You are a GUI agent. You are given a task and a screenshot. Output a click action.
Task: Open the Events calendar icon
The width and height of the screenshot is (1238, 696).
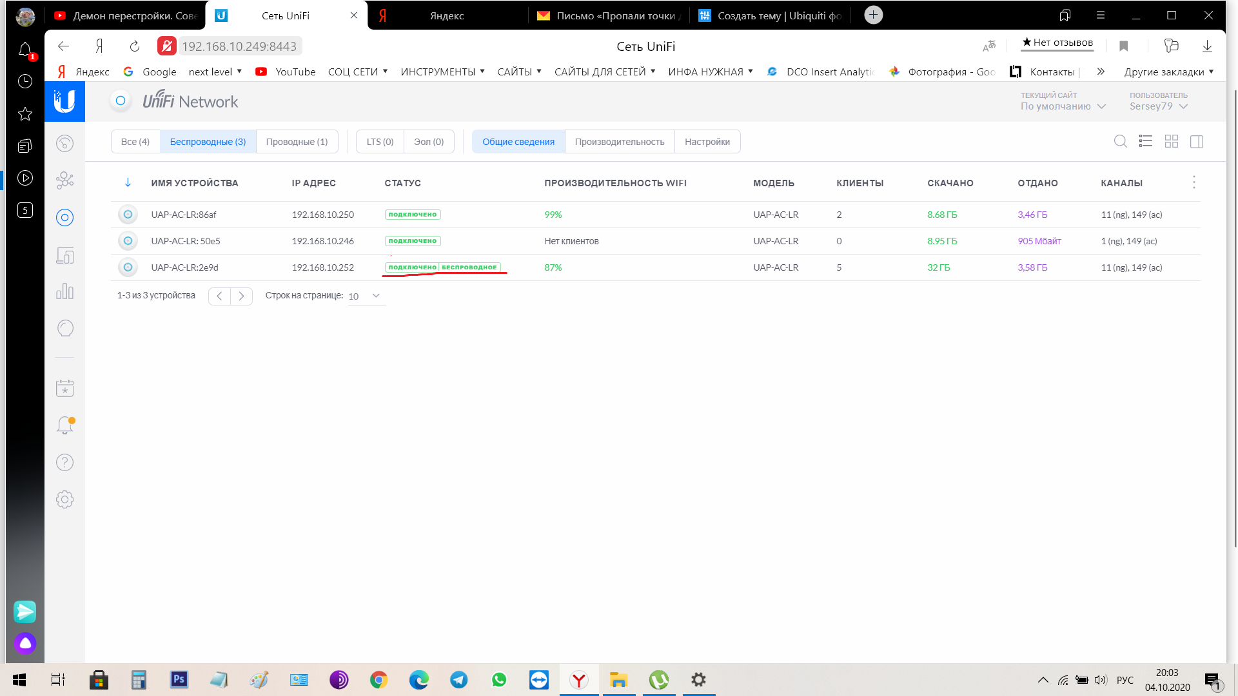(x=64, y=388)
